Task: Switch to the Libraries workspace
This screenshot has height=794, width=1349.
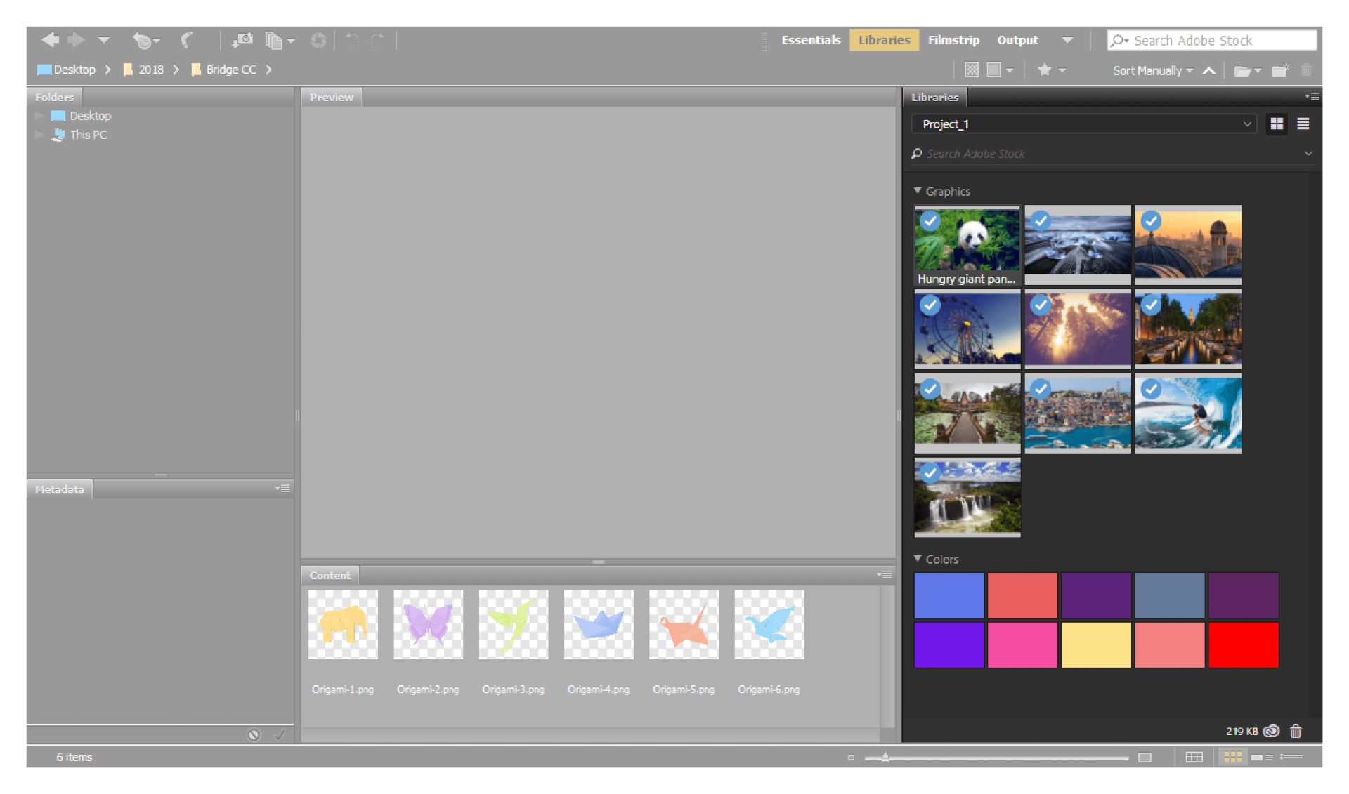Action: point(884,40)
